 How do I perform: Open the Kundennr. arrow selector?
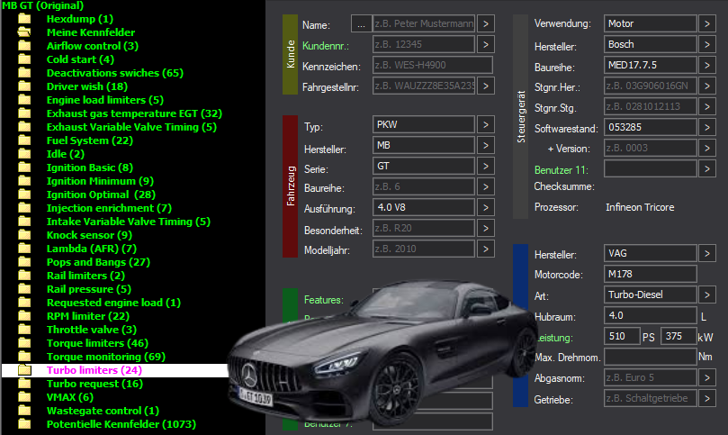[486, 45]
